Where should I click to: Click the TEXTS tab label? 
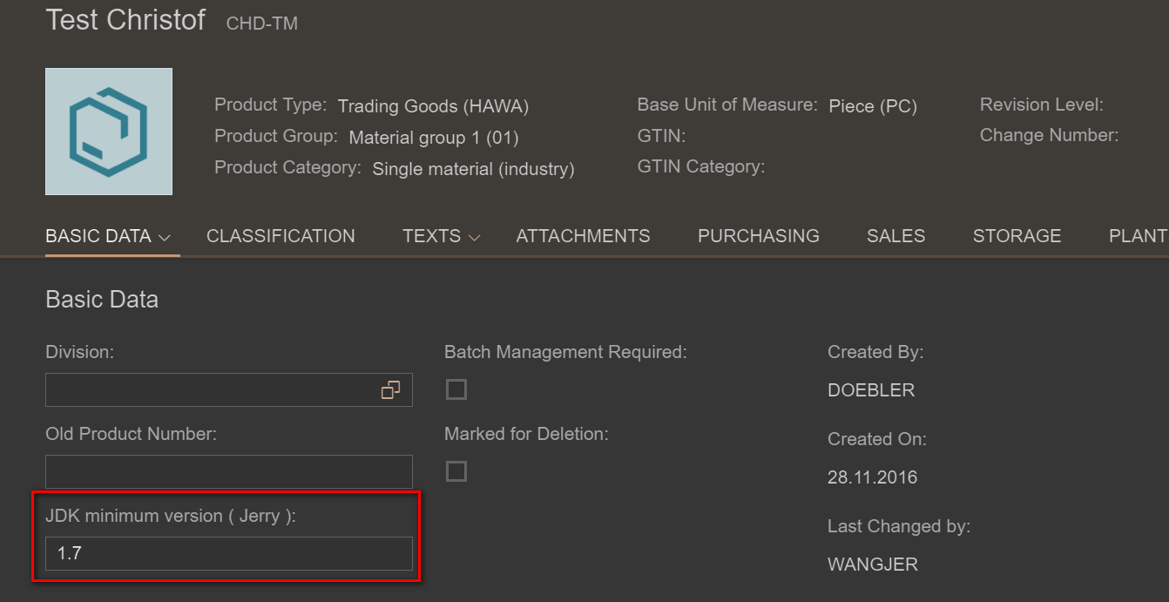[x=431, y=236]
